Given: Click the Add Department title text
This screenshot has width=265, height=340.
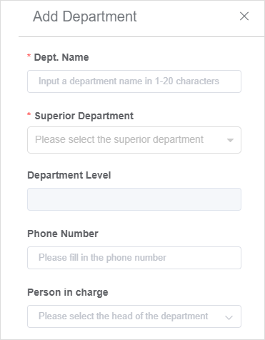Looking at the screenshot, I should 85,16.
